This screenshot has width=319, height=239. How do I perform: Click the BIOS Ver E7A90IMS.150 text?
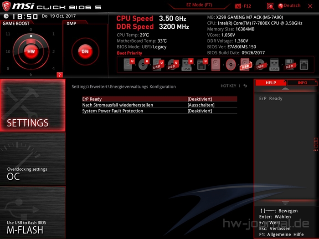(x=232, y=47)
